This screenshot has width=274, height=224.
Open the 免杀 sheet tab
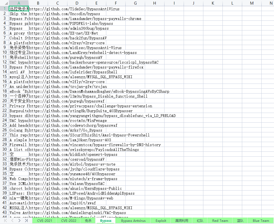pyautogui.click(x=88, y=220)
